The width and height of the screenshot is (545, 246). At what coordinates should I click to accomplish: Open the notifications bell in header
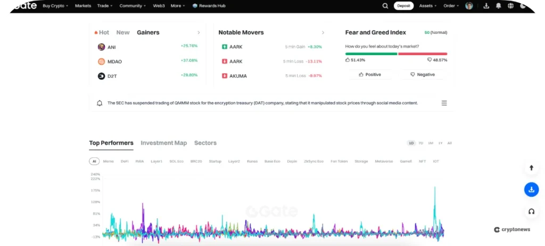tap(498, 6)
